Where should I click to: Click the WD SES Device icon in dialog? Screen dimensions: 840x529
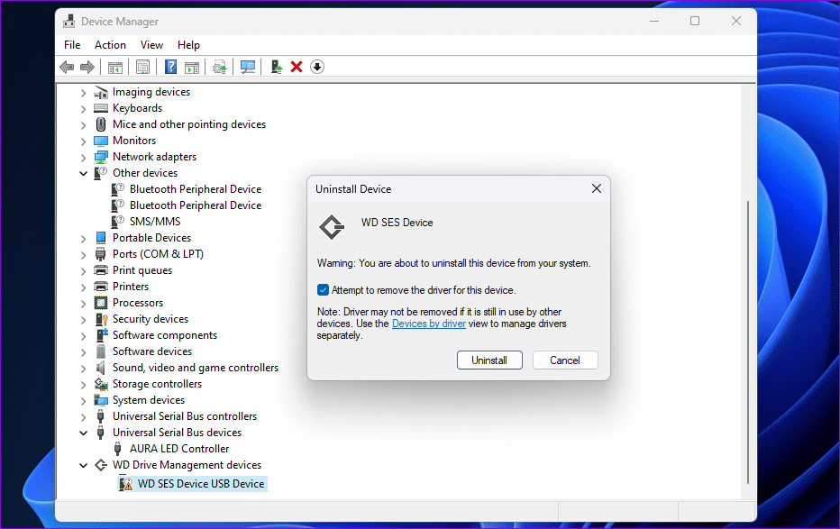[x=332, y=227]
